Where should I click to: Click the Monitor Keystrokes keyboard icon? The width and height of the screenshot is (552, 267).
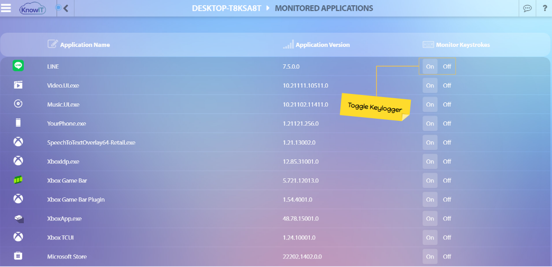pyautogui.click(x=428, y=45)
